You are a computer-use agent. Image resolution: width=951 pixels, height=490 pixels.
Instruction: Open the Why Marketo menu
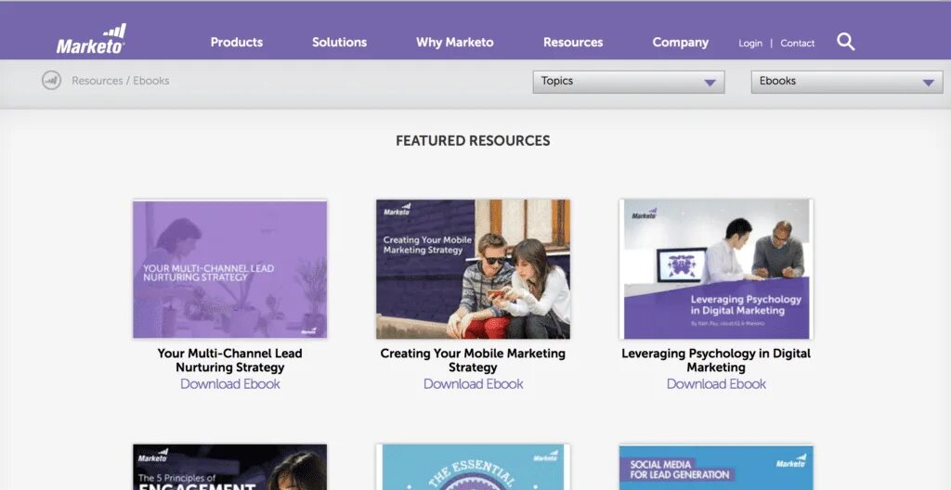[x=455, y=43]
